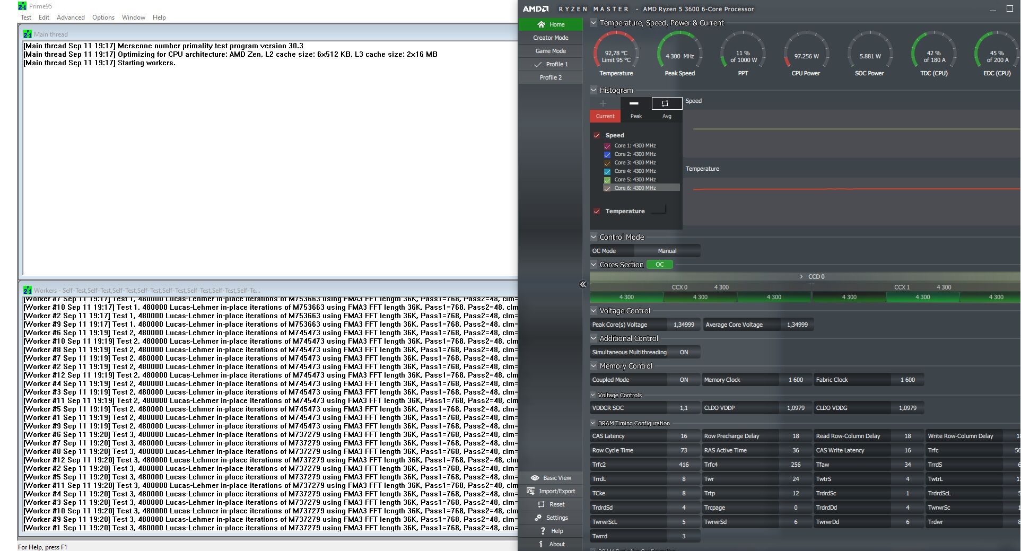The width and height of the screenshot is (1021, 551).
Task: Switch to Game Mode
Action: click(x=551, y=51)
